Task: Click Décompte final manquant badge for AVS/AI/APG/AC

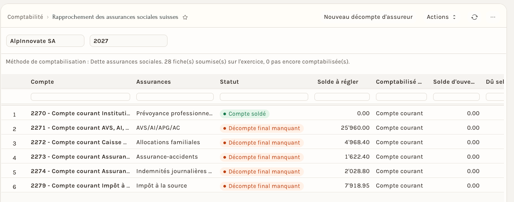Action: coord(262,128)
